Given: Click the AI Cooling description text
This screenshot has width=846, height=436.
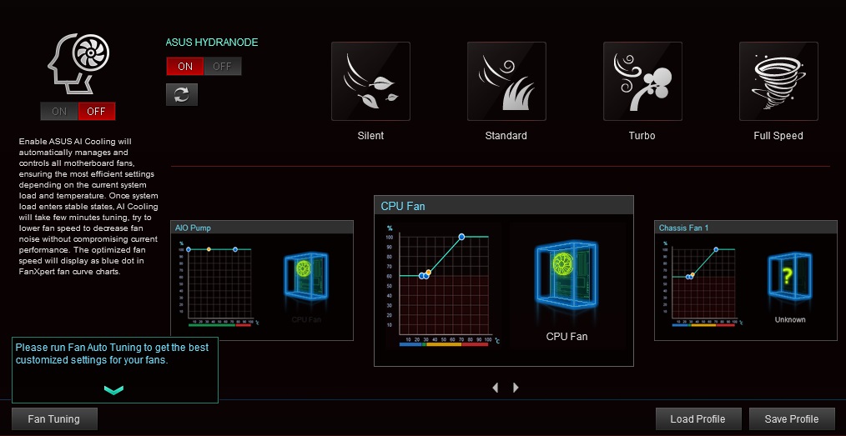Looking at the screenshot, I should coord(88,207).
